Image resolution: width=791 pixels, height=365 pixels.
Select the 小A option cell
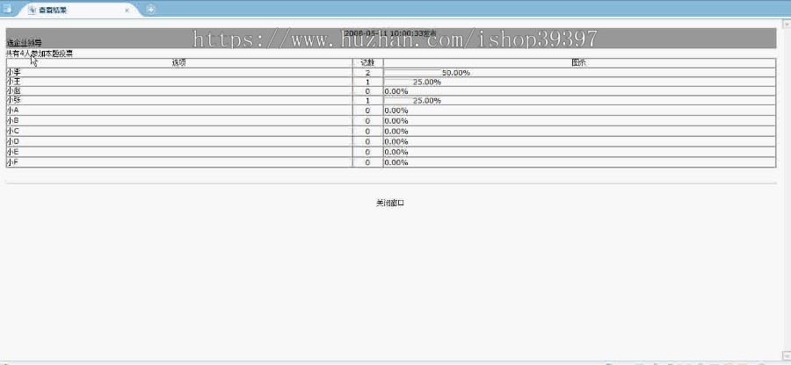click(x=179, y=111)
